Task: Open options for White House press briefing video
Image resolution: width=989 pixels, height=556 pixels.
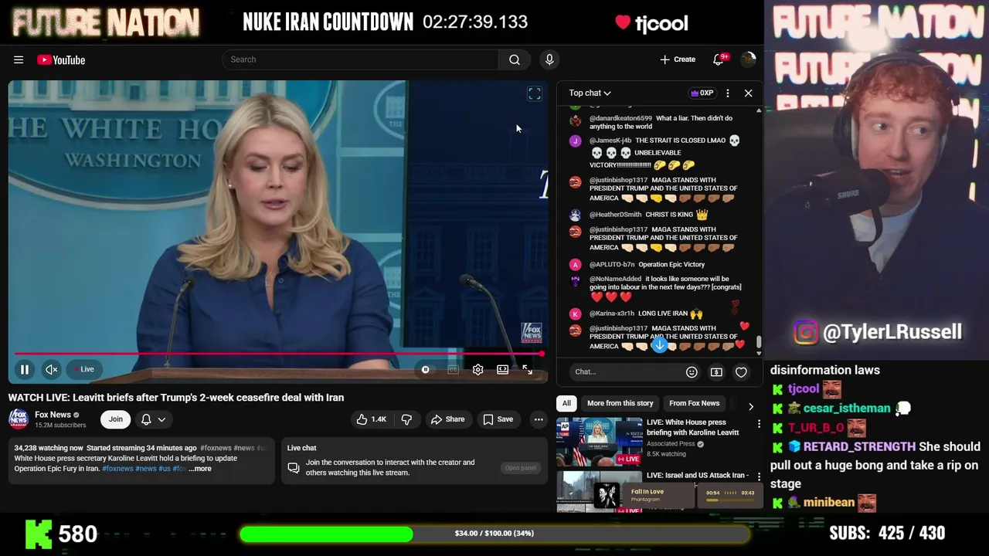Action: pyautogui.click(x=759, y=424)
